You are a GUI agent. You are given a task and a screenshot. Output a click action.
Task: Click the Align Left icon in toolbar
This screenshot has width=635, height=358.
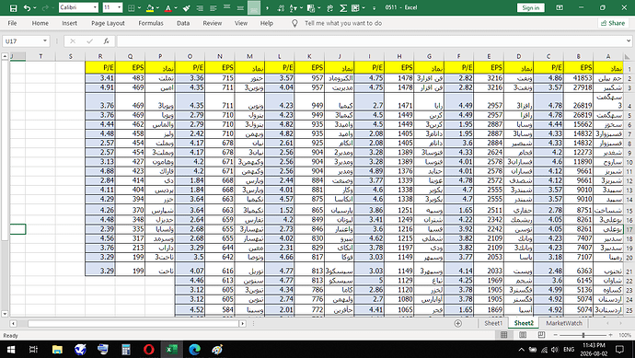[x=214, y=7]
